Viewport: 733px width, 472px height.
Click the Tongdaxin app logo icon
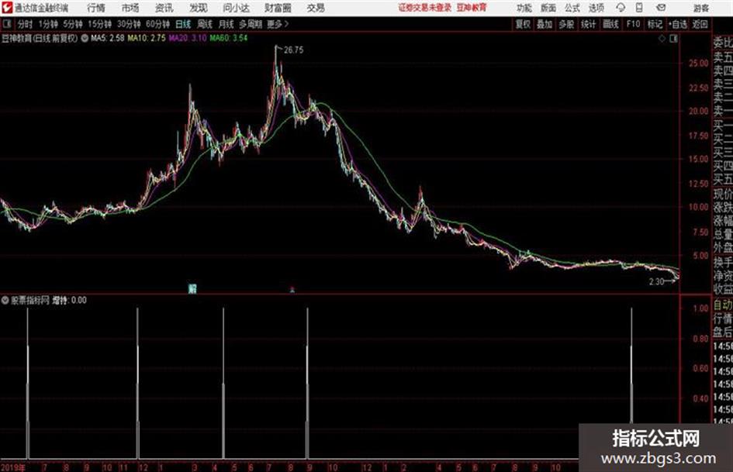pyautogui.click(x=6, y=8)
